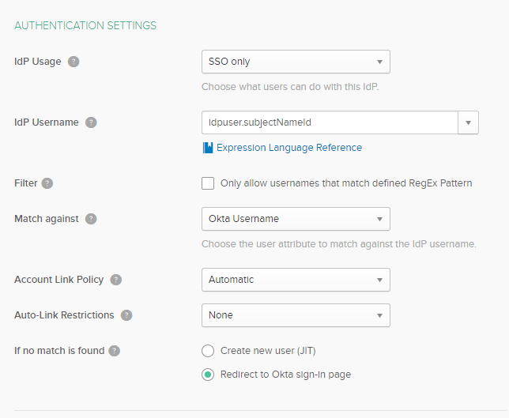Image resolution: width=509 pixels, height=418 pixels.
Task: Click the RegEx Pattern checkbox label text
Action: tap(346, 183)
